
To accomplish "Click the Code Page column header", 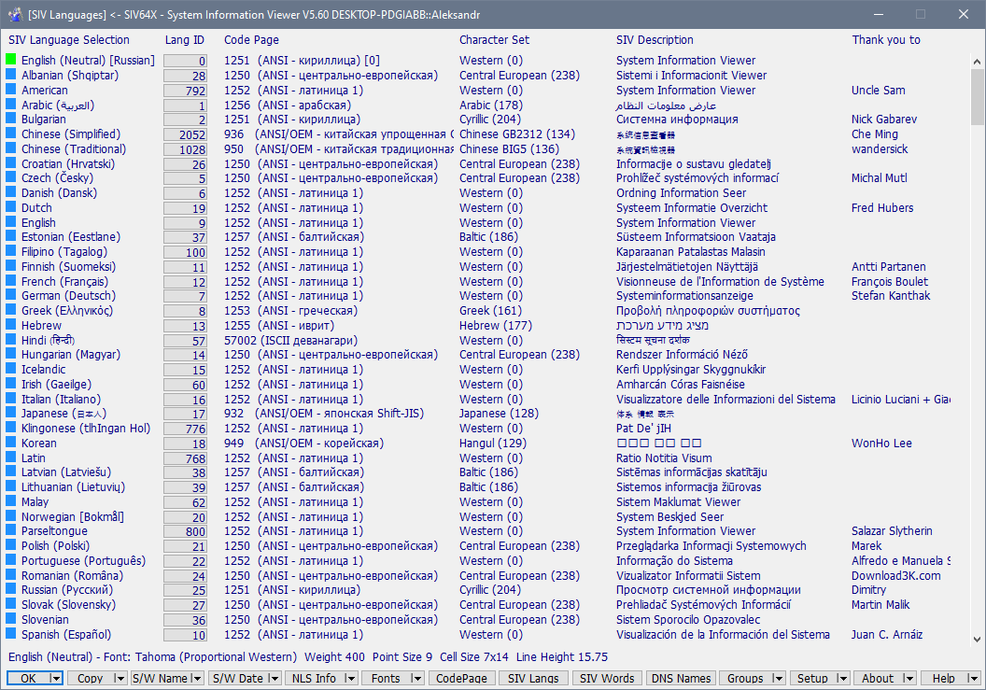I will (x=251, y=39).
